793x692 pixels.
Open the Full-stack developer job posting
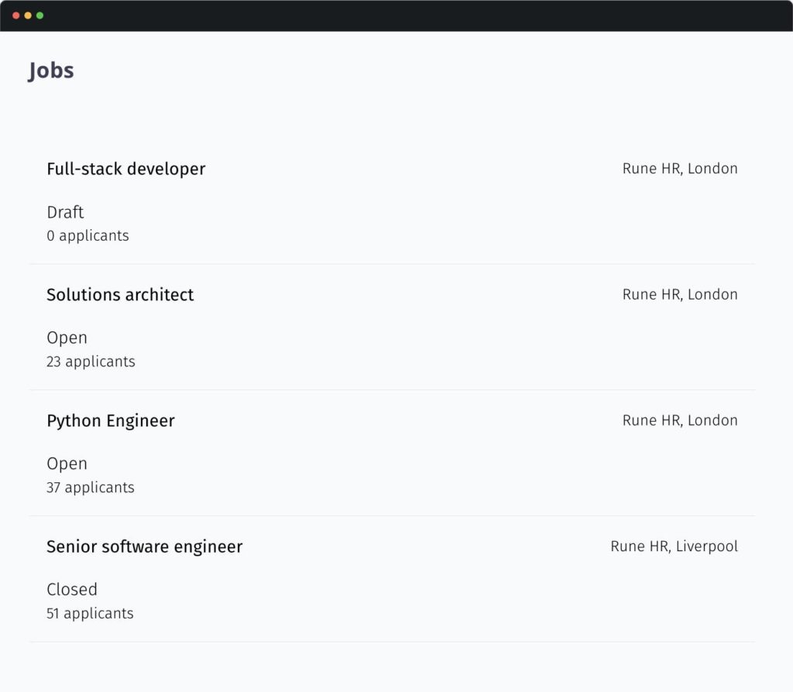click(x=126, y=169)
